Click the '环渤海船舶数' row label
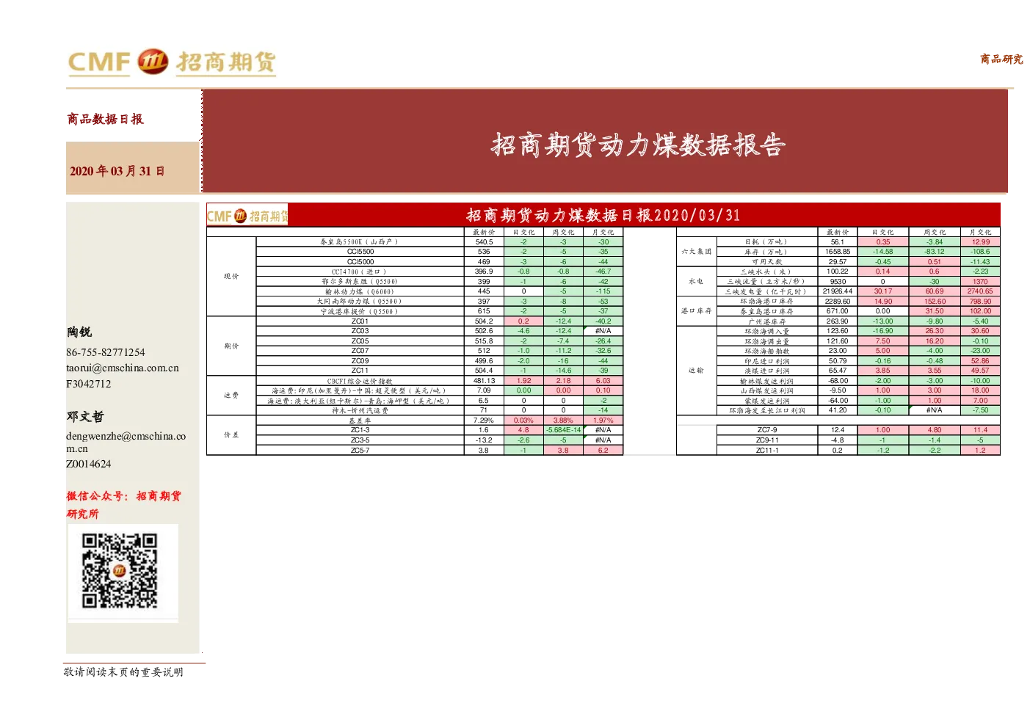 (x=766, y=351)
